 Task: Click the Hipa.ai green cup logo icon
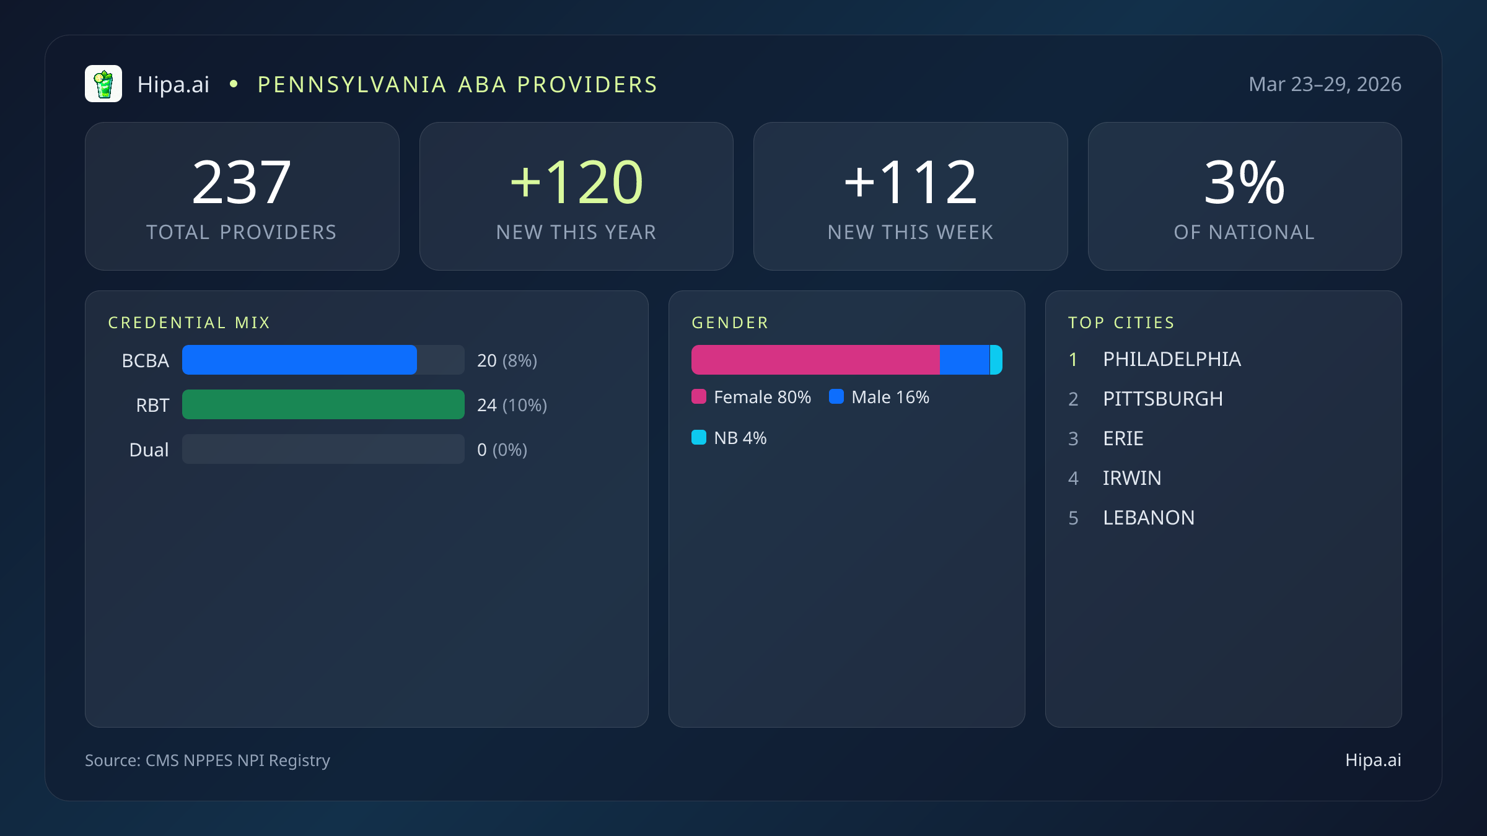pos(104,83)
